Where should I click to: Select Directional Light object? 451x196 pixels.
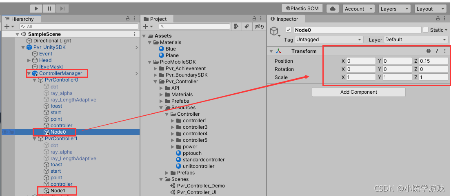(x=52, y=41)
